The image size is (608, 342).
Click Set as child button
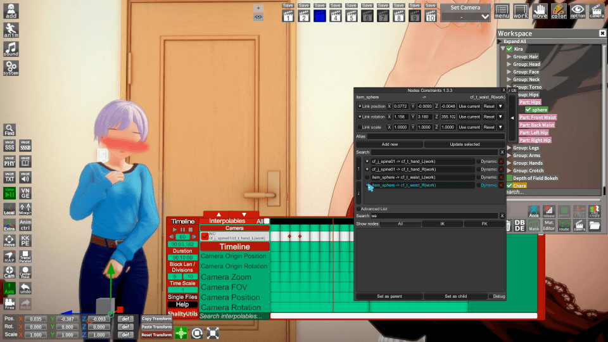click(455, 296)
